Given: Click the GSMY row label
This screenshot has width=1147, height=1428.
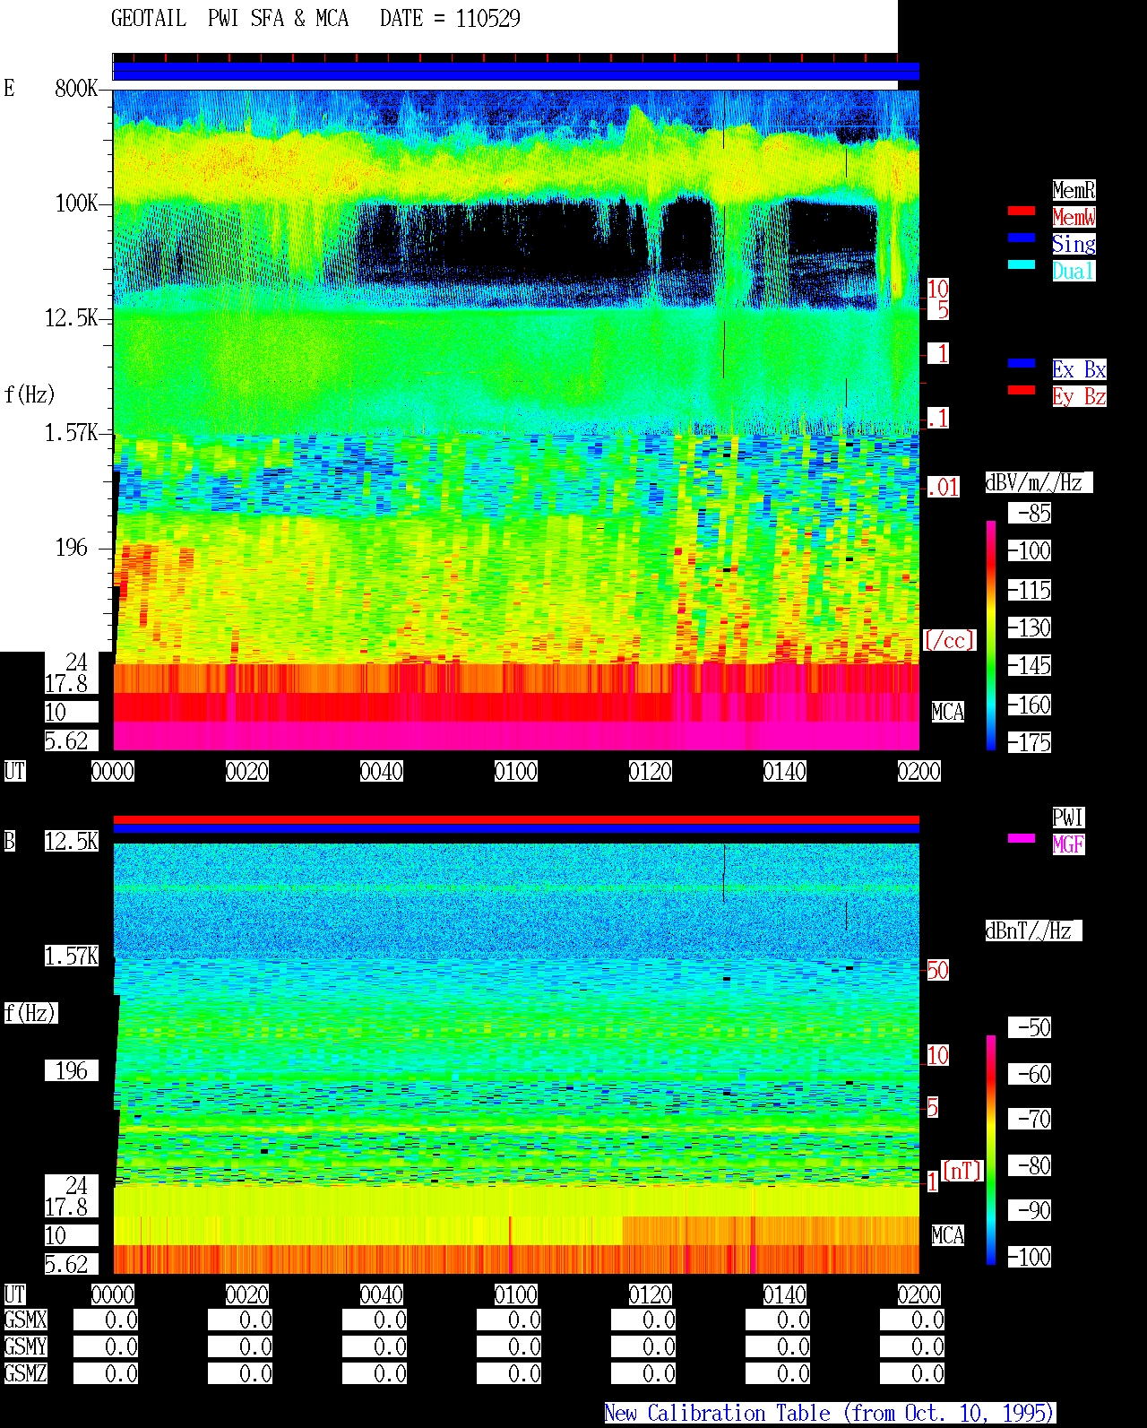Looking at the screenshot, I should (25, 1346).
